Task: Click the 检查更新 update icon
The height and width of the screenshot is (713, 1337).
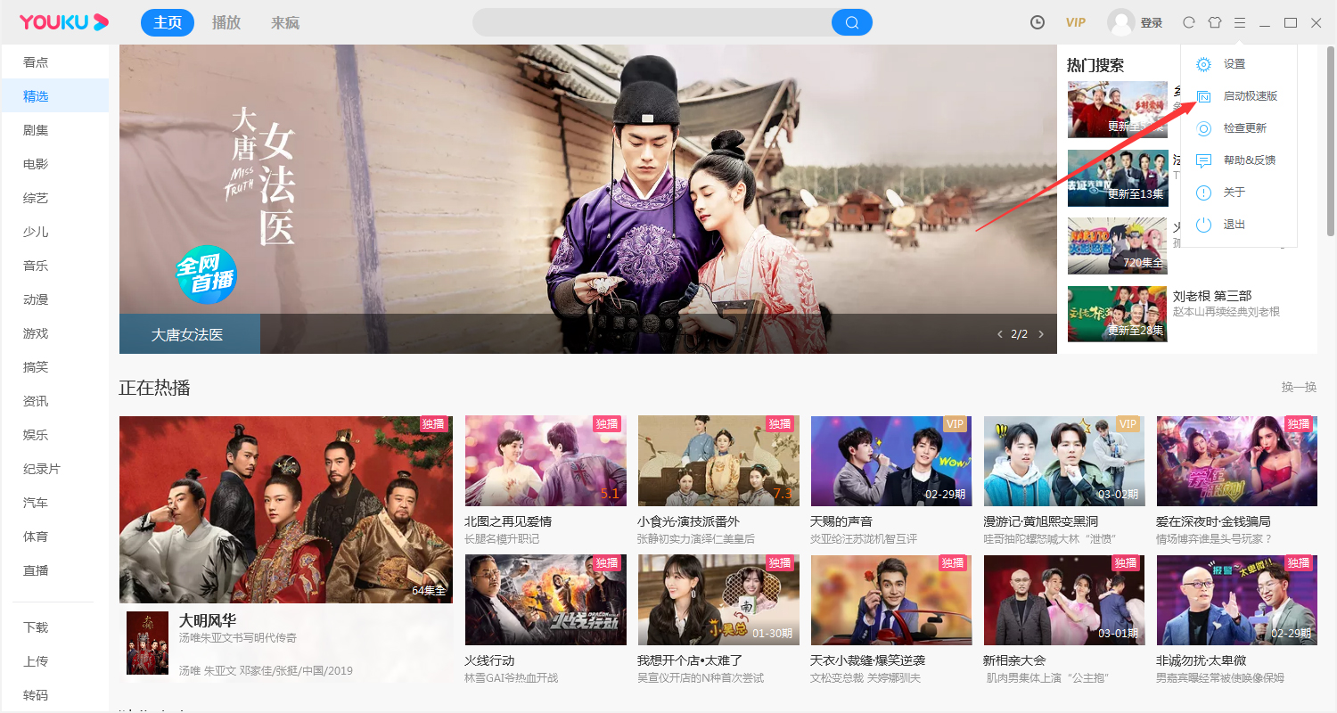Action: [x=1203, y=128]
